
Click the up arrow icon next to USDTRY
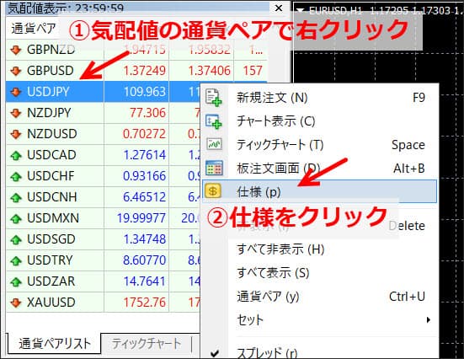click(16, 260)
